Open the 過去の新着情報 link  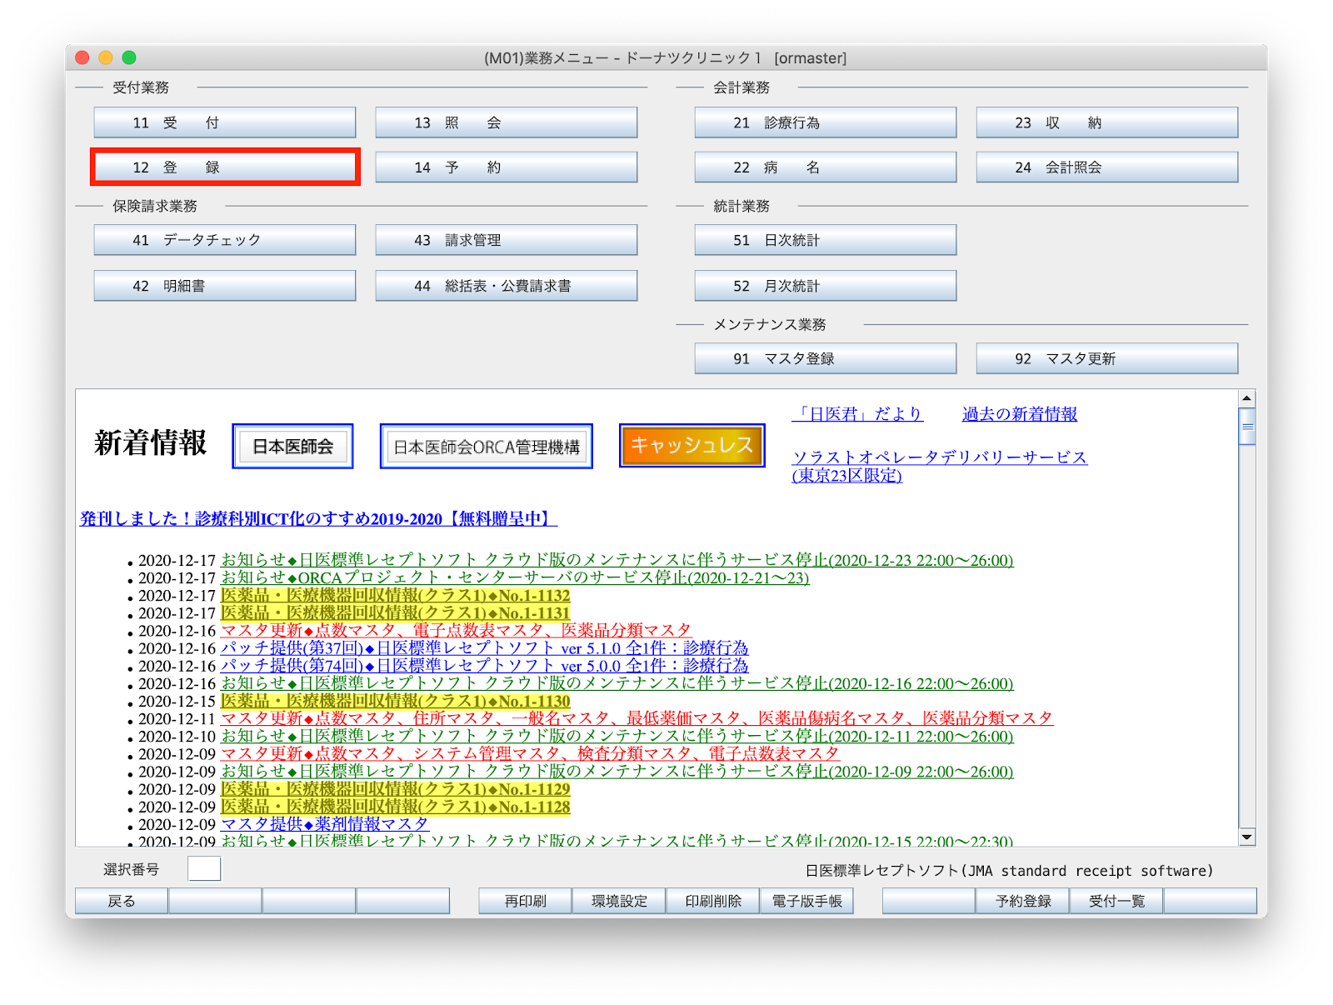click(x=1020, y=414)
